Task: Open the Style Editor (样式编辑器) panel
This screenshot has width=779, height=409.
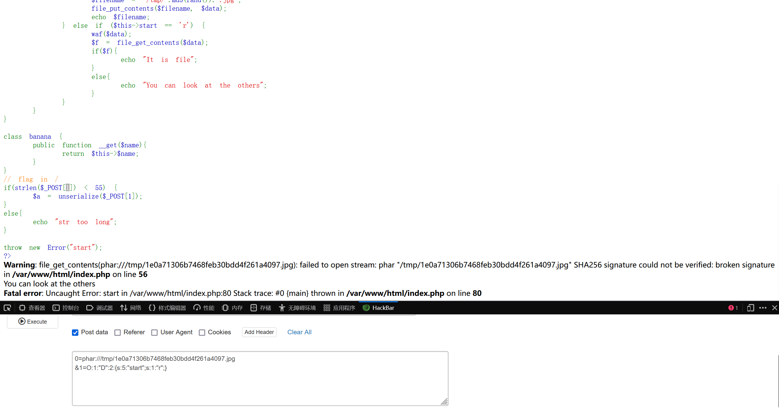Action: [x=167, y=308]
